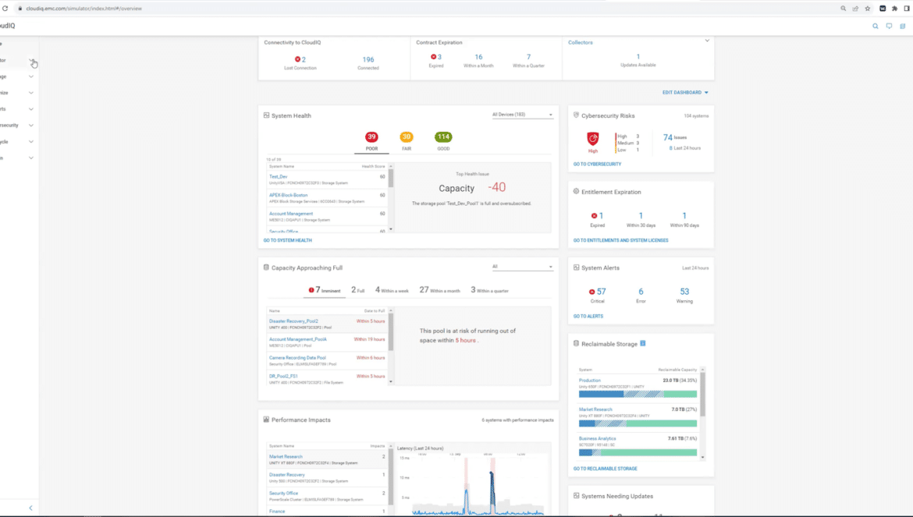913x517 pixels.
Task: Open CloudIQ feedback chat icon
Action: point(889,27)
